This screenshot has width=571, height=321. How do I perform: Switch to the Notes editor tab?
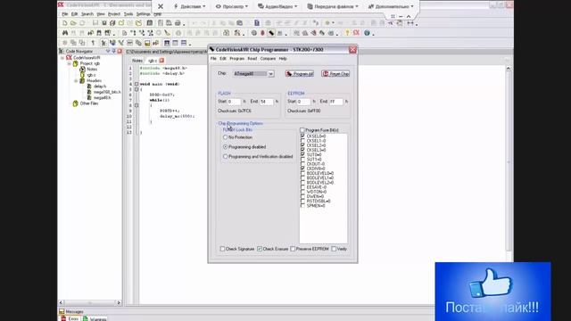point(137,61)
